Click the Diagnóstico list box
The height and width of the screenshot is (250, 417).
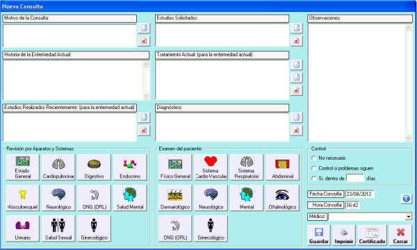[222, 127]
